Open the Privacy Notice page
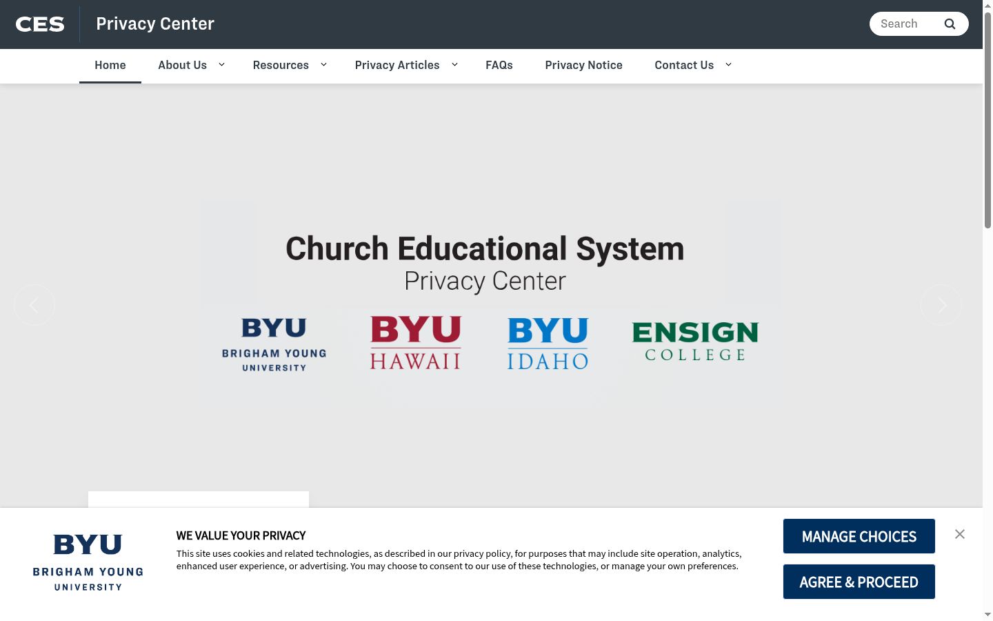Image resolution: width=993 pixels, height=621 pixels. pyautogui.click(x=583, y=66)
